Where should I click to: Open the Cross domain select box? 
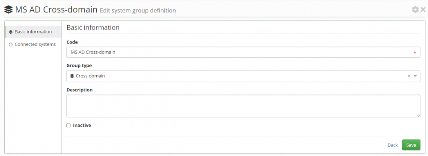243,76
